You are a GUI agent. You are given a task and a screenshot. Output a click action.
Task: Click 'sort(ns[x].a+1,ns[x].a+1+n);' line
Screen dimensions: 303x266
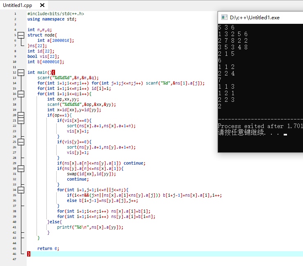[x=101, y=126]
